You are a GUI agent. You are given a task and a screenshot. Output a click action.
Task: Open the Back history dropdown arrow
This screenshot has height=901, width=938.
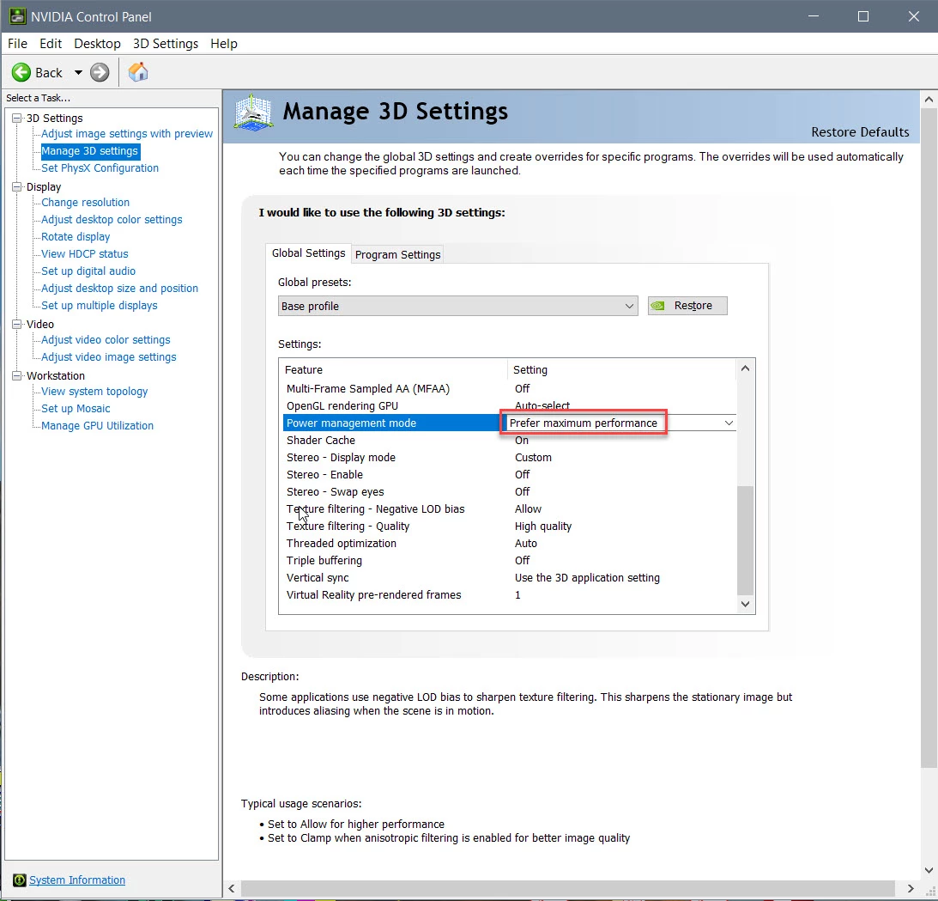pyautogui.click(x=78, y=72)
